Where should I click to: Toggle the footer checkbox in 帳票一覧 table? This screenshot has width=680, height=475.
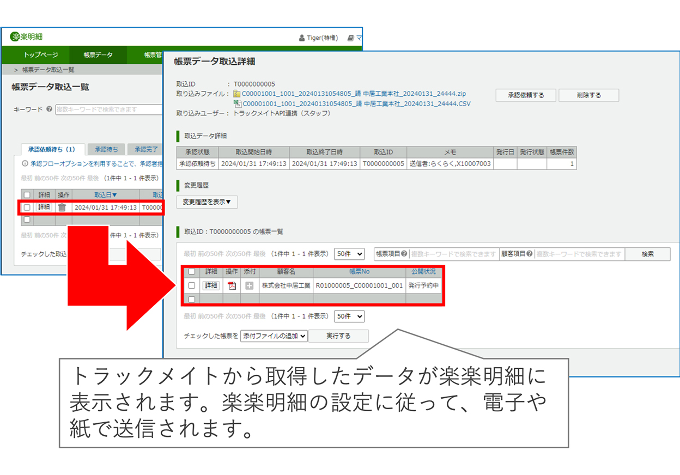191,299
